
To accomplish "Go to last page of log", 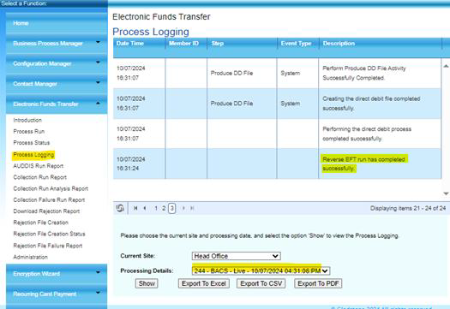I will 192,208.
